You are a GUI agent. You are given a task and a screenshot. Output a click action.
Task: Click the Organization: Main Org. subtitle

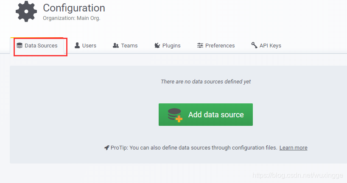click(71, 18)
